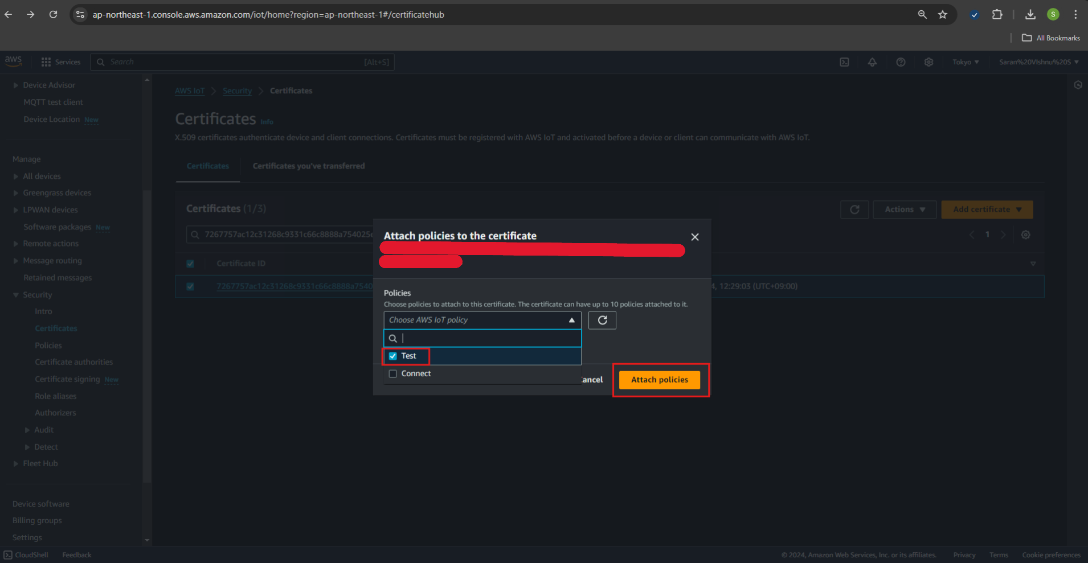Open the AWS console settings gear
Image resolution: width=1088 pixels, height=563 pixels.
pos(929,62)
